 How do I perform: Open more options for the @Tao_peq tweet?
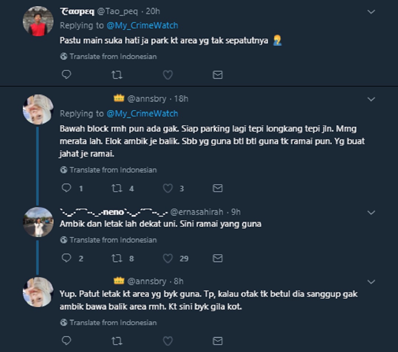click(371, 12)
